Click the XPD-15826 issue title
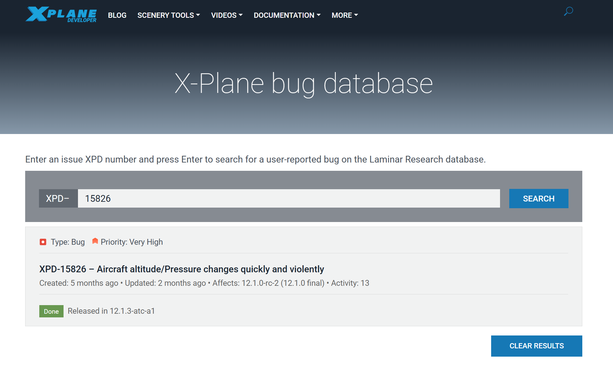 tap(182, 269)
